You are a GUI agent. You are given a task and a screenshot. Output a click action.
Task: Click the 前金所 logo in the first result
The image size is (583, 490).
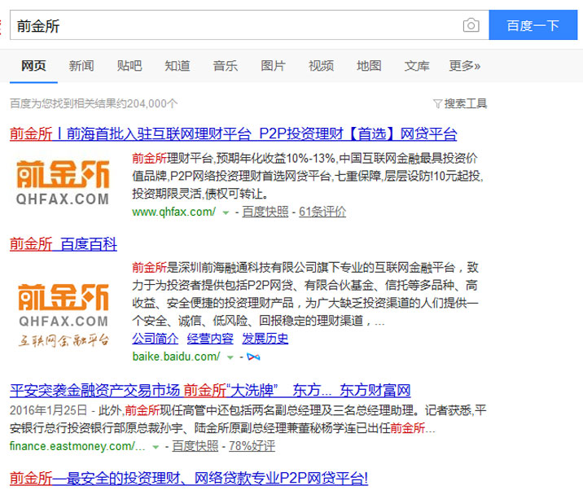(x=63, y=182)
